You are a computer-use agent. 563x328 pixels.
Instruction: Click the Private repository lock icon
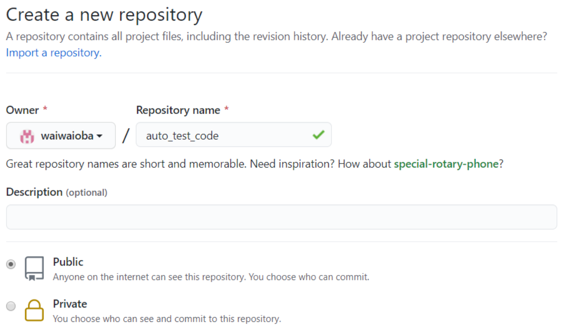pyautogui.click(x=35, y=310)
